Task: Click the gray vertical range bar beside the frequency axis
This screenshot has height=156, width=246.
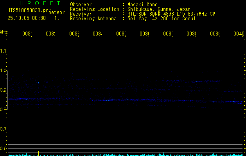Action: pyautogui.click(x=7, y=90)
